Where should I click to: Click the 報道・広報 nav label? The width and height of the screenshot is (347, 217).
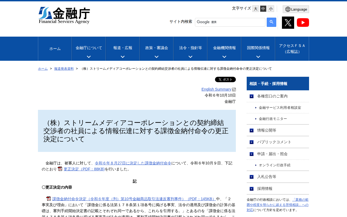pos(123,48)
